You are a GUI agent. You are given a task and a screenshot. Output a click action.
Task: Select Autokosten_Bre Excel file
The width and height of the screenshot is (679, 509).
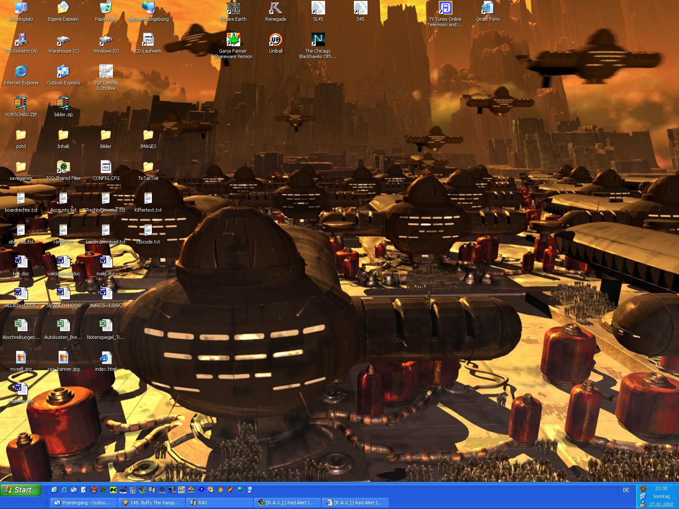63,330
